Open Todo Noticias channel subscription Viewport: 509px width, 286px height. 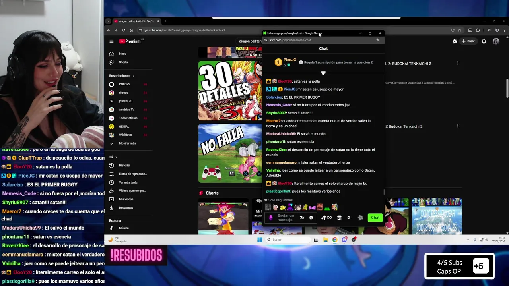(128, 118)
